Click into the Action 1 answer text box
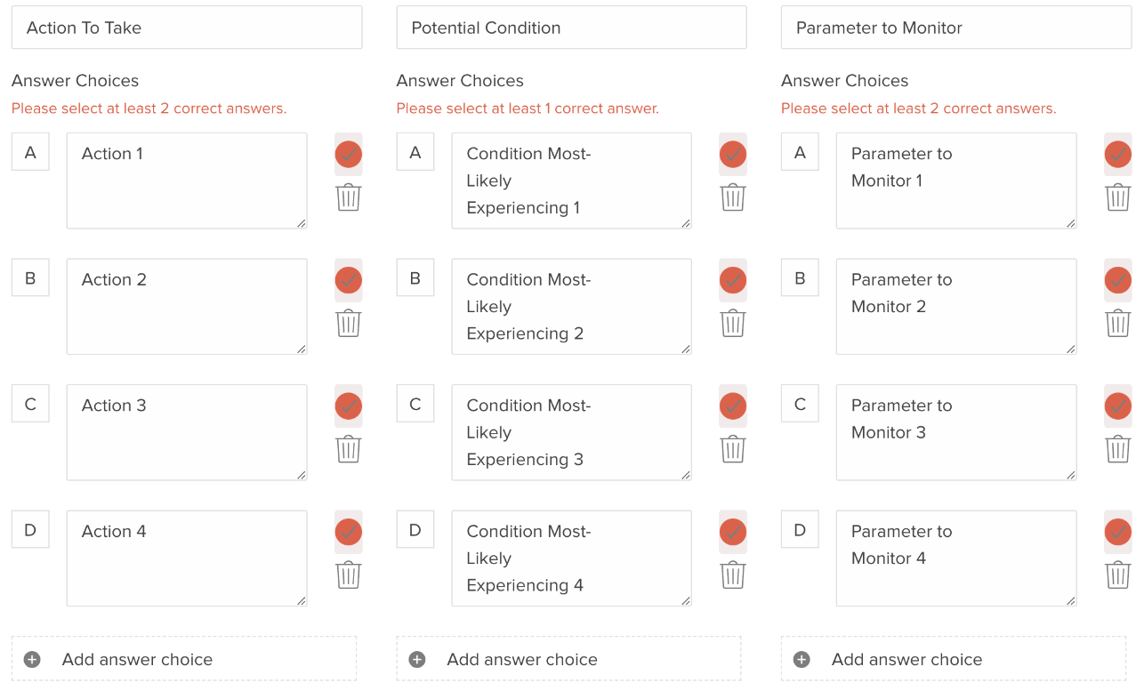The image size is (1144, 691). point(187,181)
